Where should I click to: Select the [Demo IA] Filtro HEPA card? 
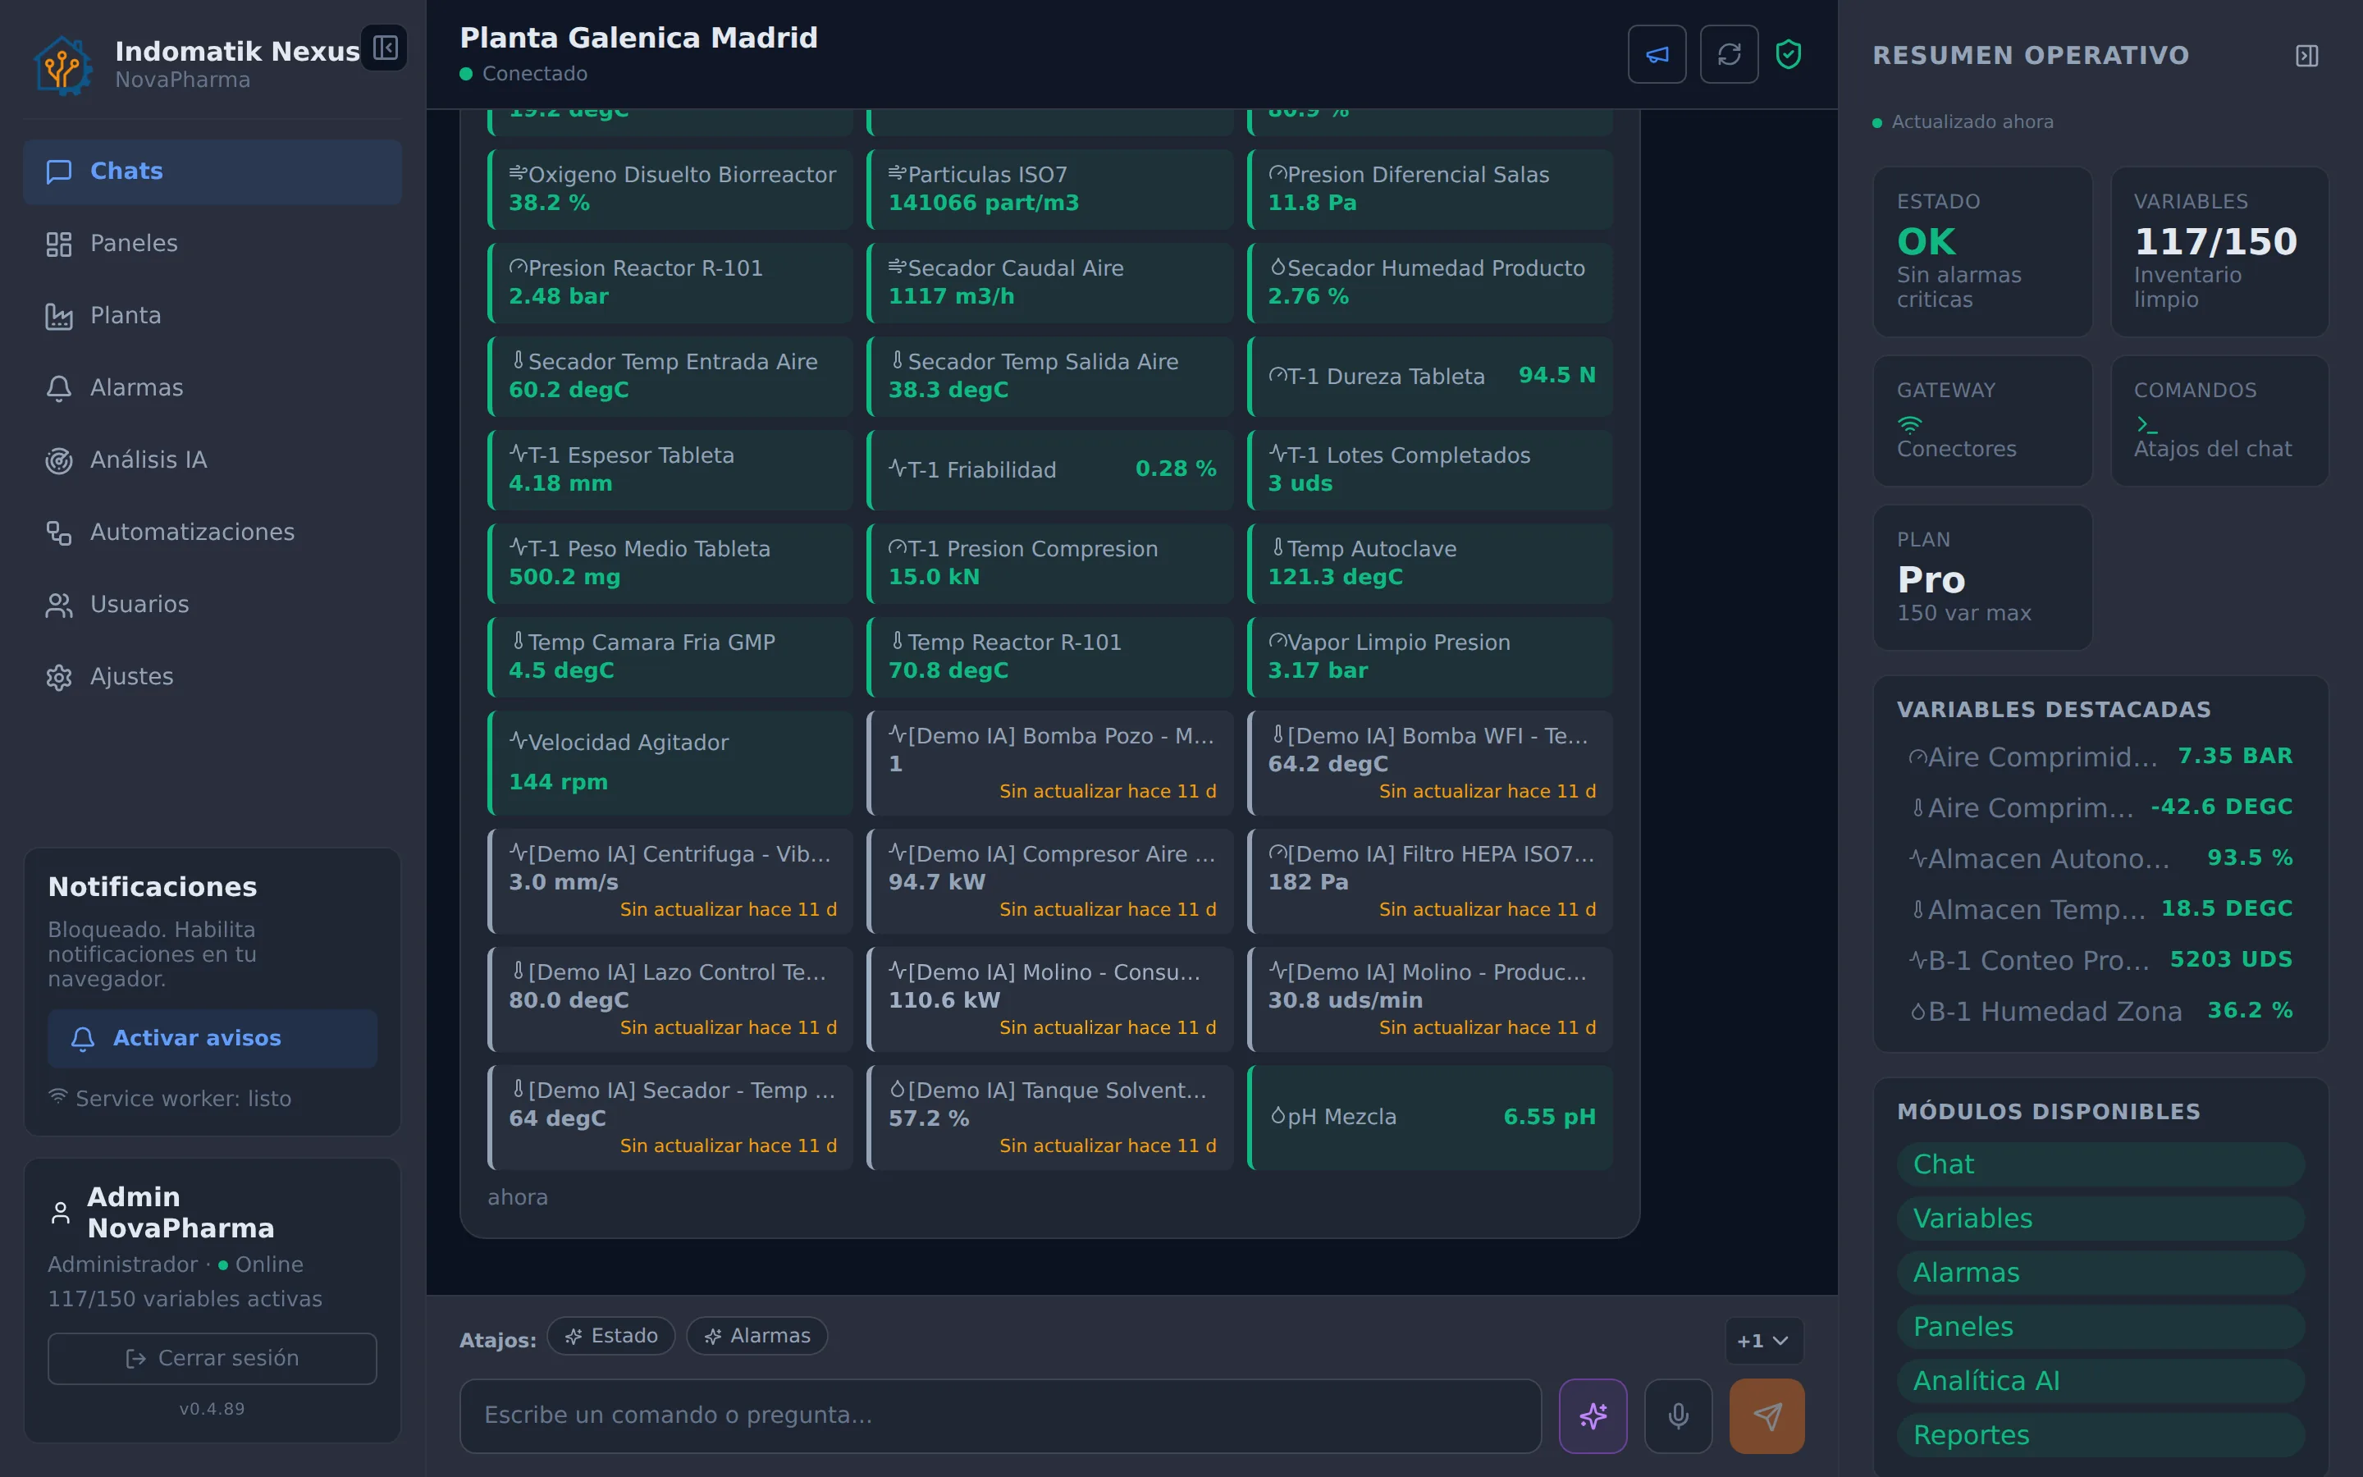[x=1430, y=881]
